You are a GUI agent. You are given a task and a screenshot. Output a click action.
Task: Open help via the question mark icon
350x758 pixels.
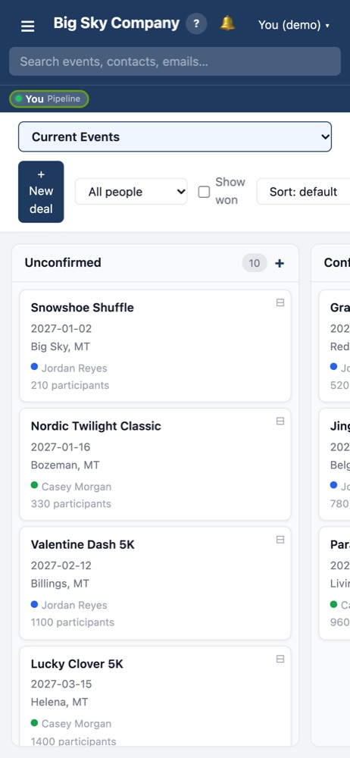coord(196,24)
